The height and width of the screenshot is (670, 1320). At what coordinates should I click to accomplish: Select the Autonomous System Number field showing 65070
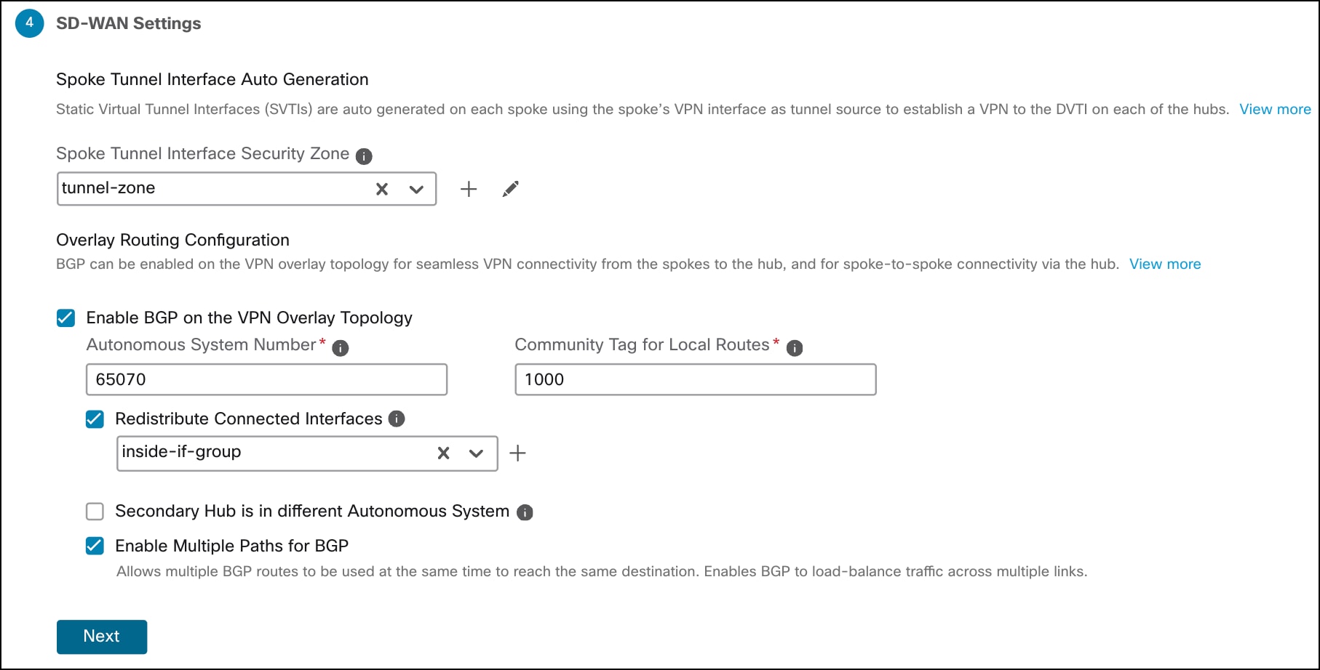(x=266, y=379)
